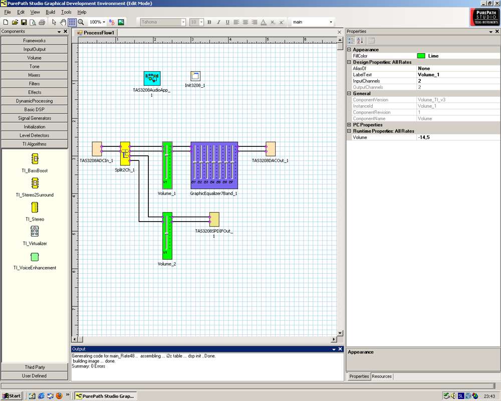Image resolution: width=501 pixels, height=401 pixels.
Task: Save the project with the floppy disk icon
Action: click(24, 22)
